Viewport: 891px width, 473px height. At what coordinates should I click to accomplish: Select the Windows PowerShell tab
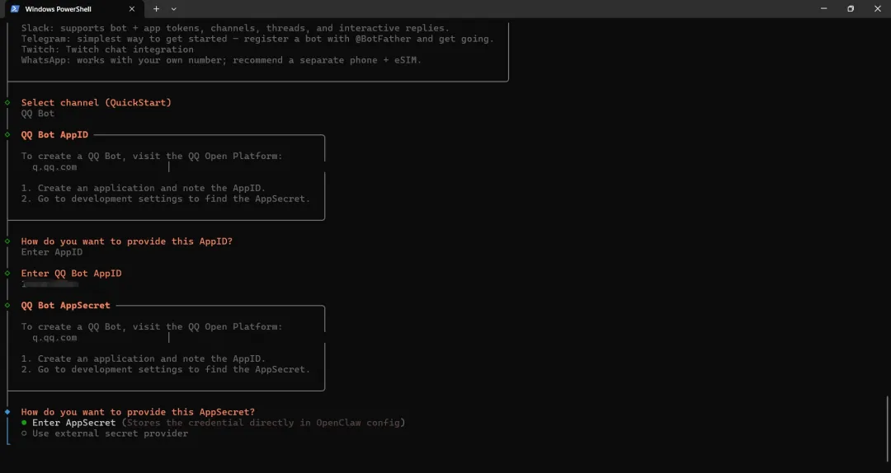pyautogui.click(x=73, y=9)
